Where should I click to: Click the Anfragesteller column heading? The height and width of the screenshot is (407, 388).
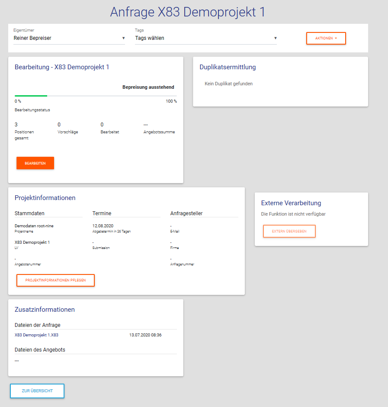(x=186, y=213)
